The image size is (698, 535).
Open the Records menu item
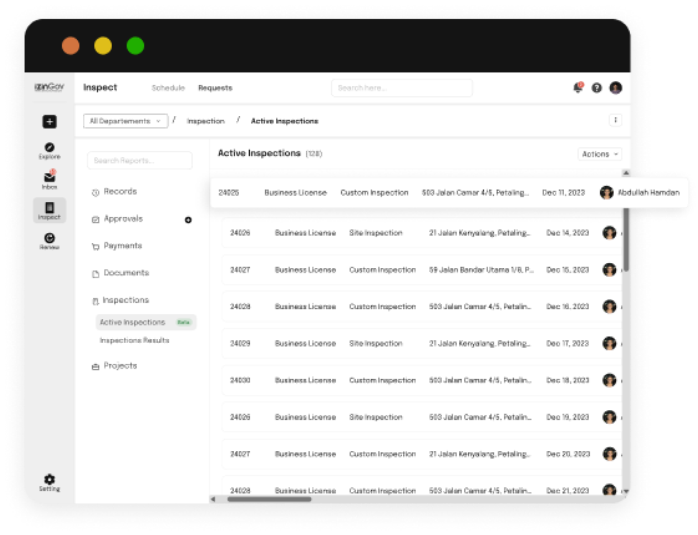click(x=120, y=191)
